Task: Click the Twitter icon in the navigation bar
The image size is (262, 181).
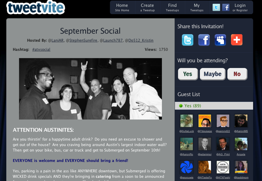Action: (216, 8)
